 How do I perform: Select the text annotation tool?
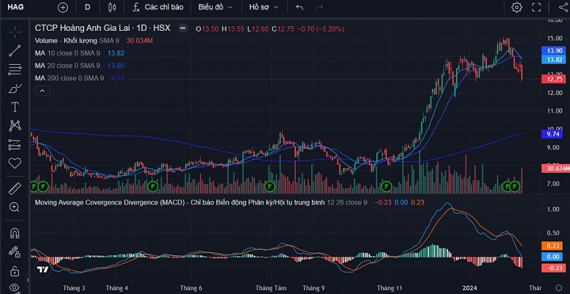tap(15, 107)
